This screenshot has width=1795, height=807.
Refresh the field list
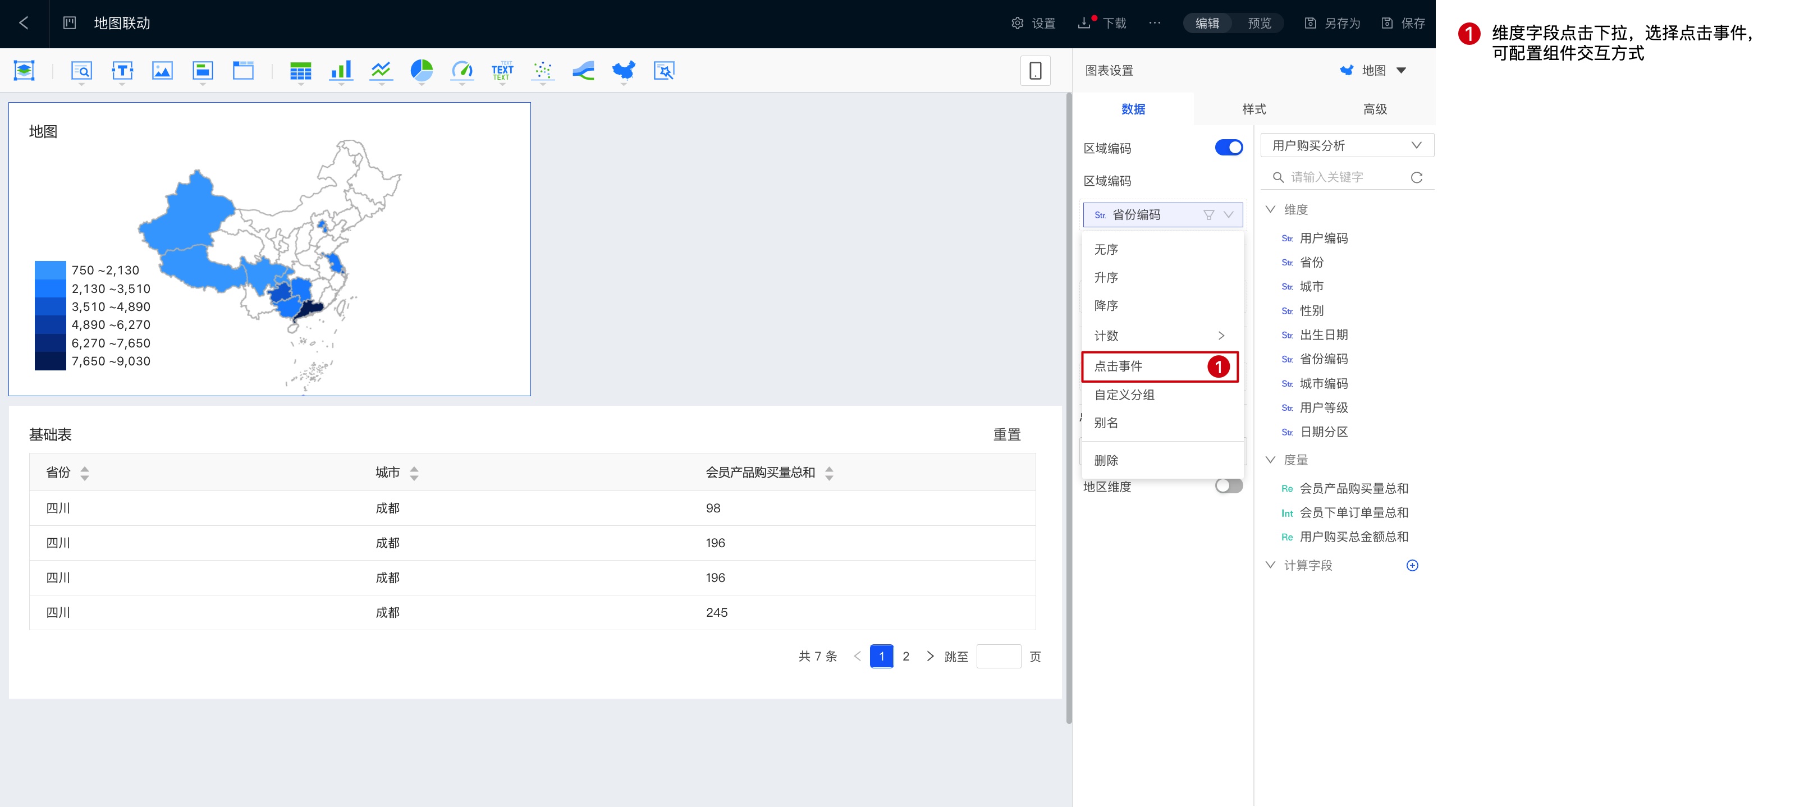tap(1417, 177)
